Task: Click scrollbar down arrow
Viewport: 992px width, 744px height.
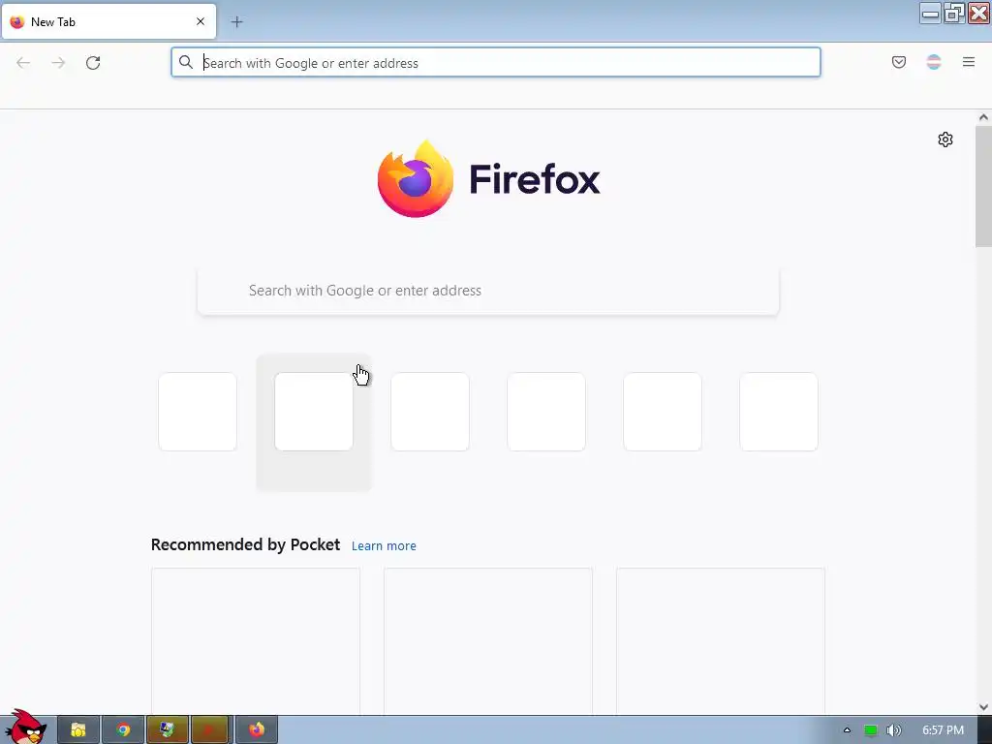Action: pos(983,707)
